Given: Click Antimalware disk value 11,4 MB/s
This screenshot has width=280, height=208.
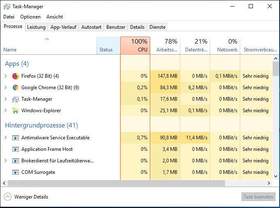Looking at the screenshot, I should (197, 138).
